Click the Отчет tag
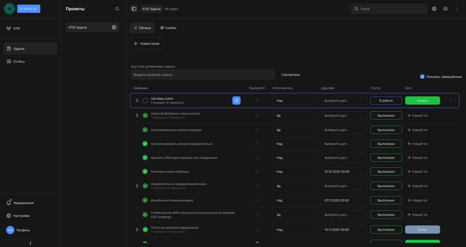The width and height of the screenshot is (466, 247). point(423,230)
